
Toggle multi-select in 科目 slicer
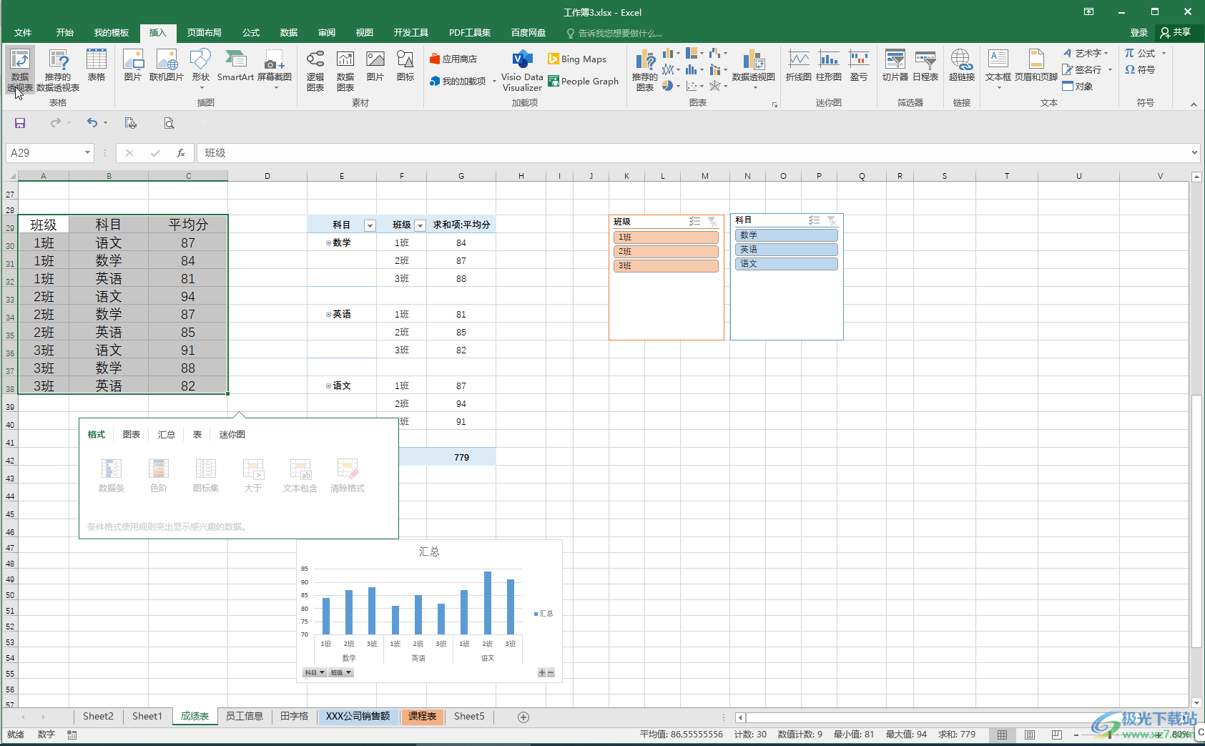click(x=814, y=220)
